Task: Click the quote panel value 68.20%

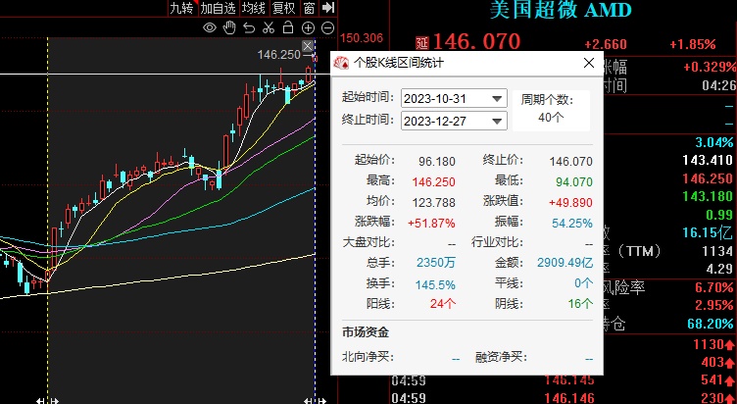Action: (710, 324)
